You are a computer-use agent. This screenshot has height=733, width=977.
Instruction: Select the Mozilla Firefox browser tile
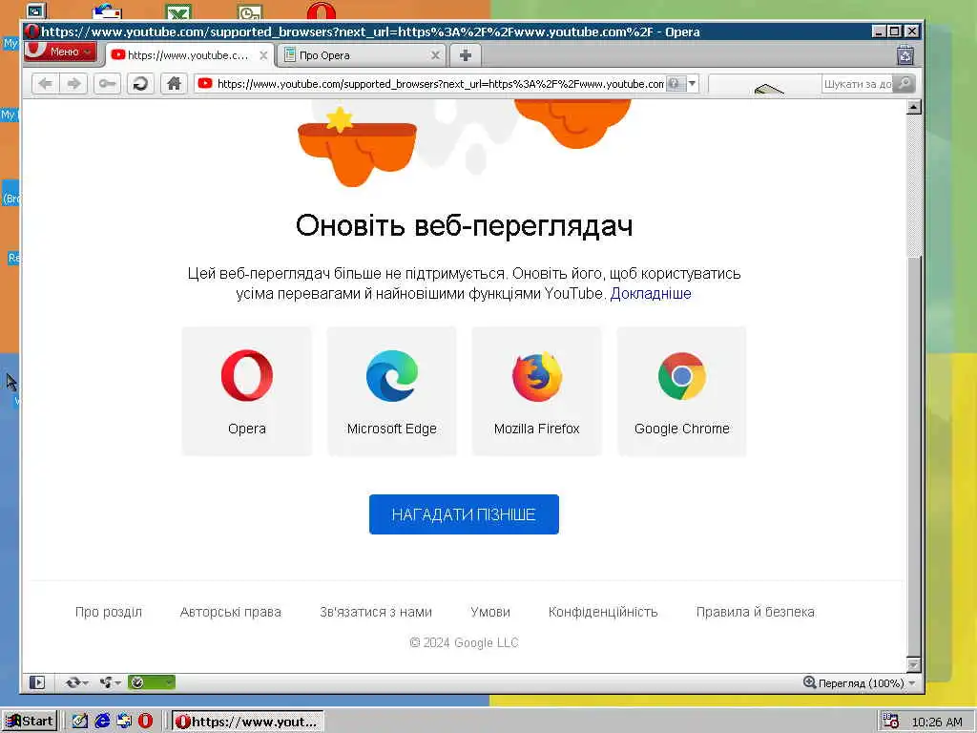536,390
